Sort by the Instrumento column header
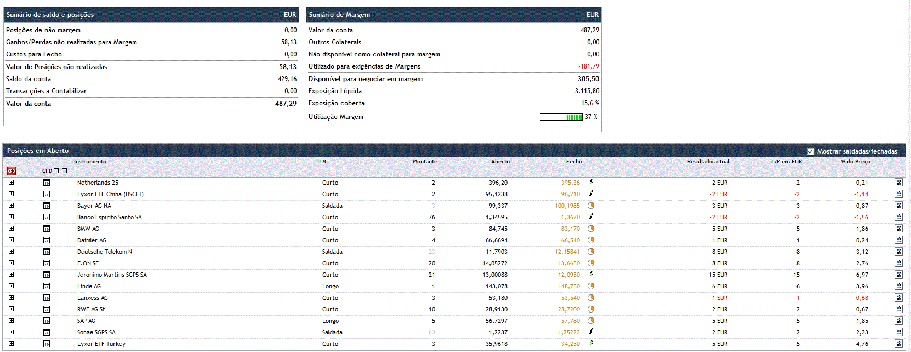This screenshot has height=352, width=911. pyautogui.click(x=90, y=162)
